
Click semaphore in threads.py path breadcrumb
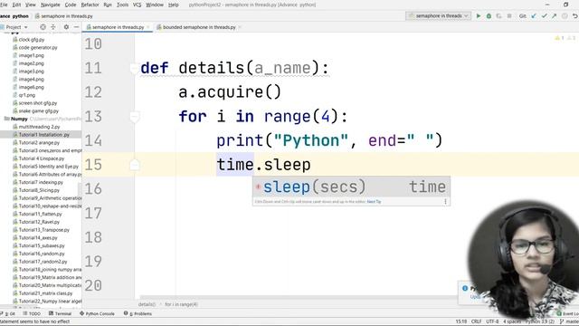point(64,16)
